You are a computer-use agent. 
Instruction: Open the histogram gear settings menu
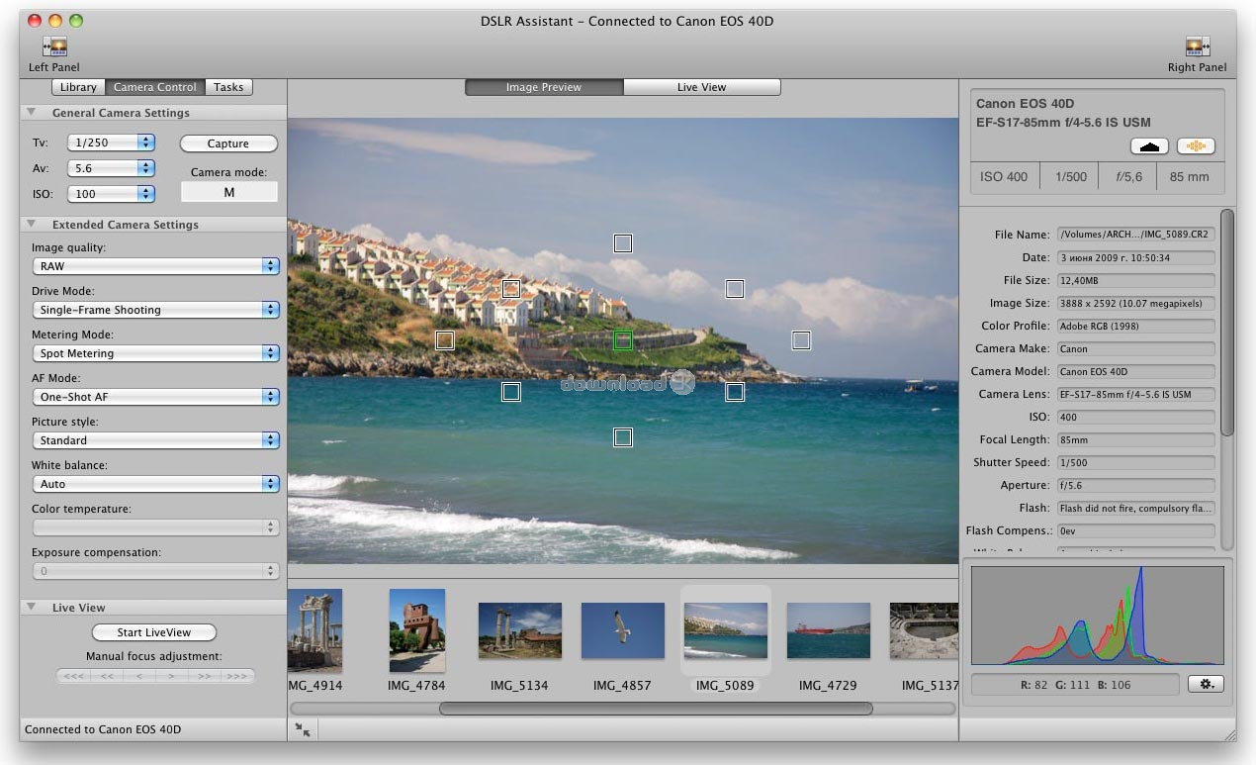(x=1206, y=684)
